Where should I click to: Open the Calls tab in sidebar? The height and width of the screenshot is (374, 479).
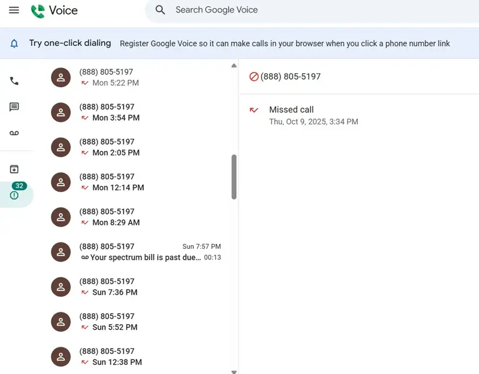[x=14, y=81]
